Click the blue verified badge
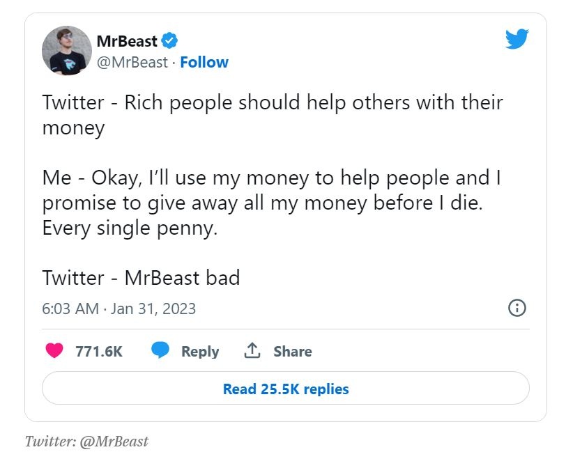Viewport: 566px width, 468px height. click(171, 40)
